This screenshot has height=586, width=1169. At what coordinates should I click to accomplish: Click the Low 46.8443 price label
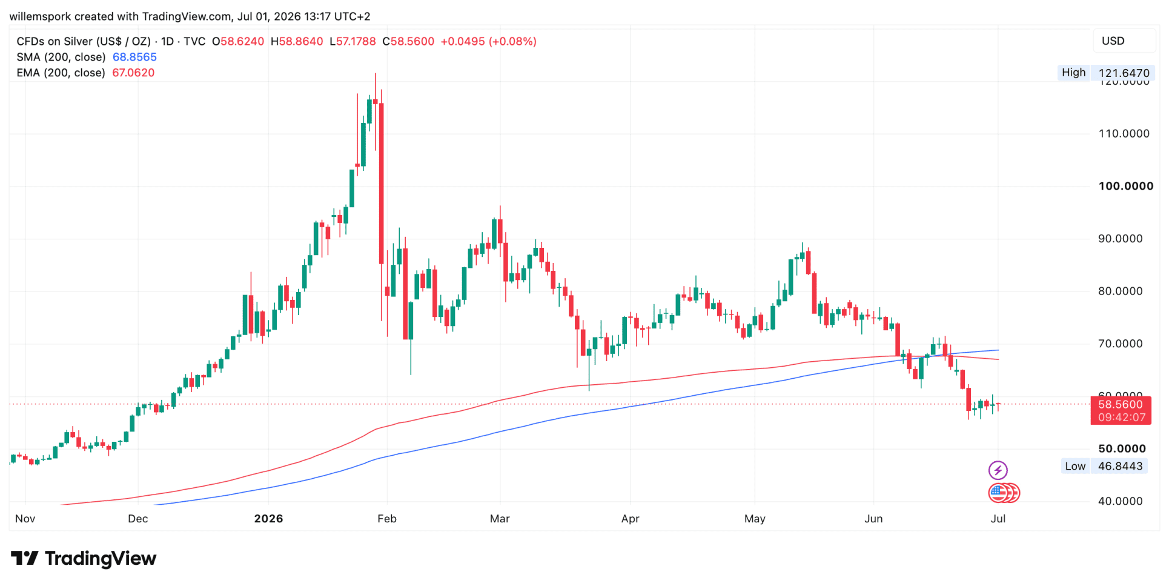(x=1104, y=466)
